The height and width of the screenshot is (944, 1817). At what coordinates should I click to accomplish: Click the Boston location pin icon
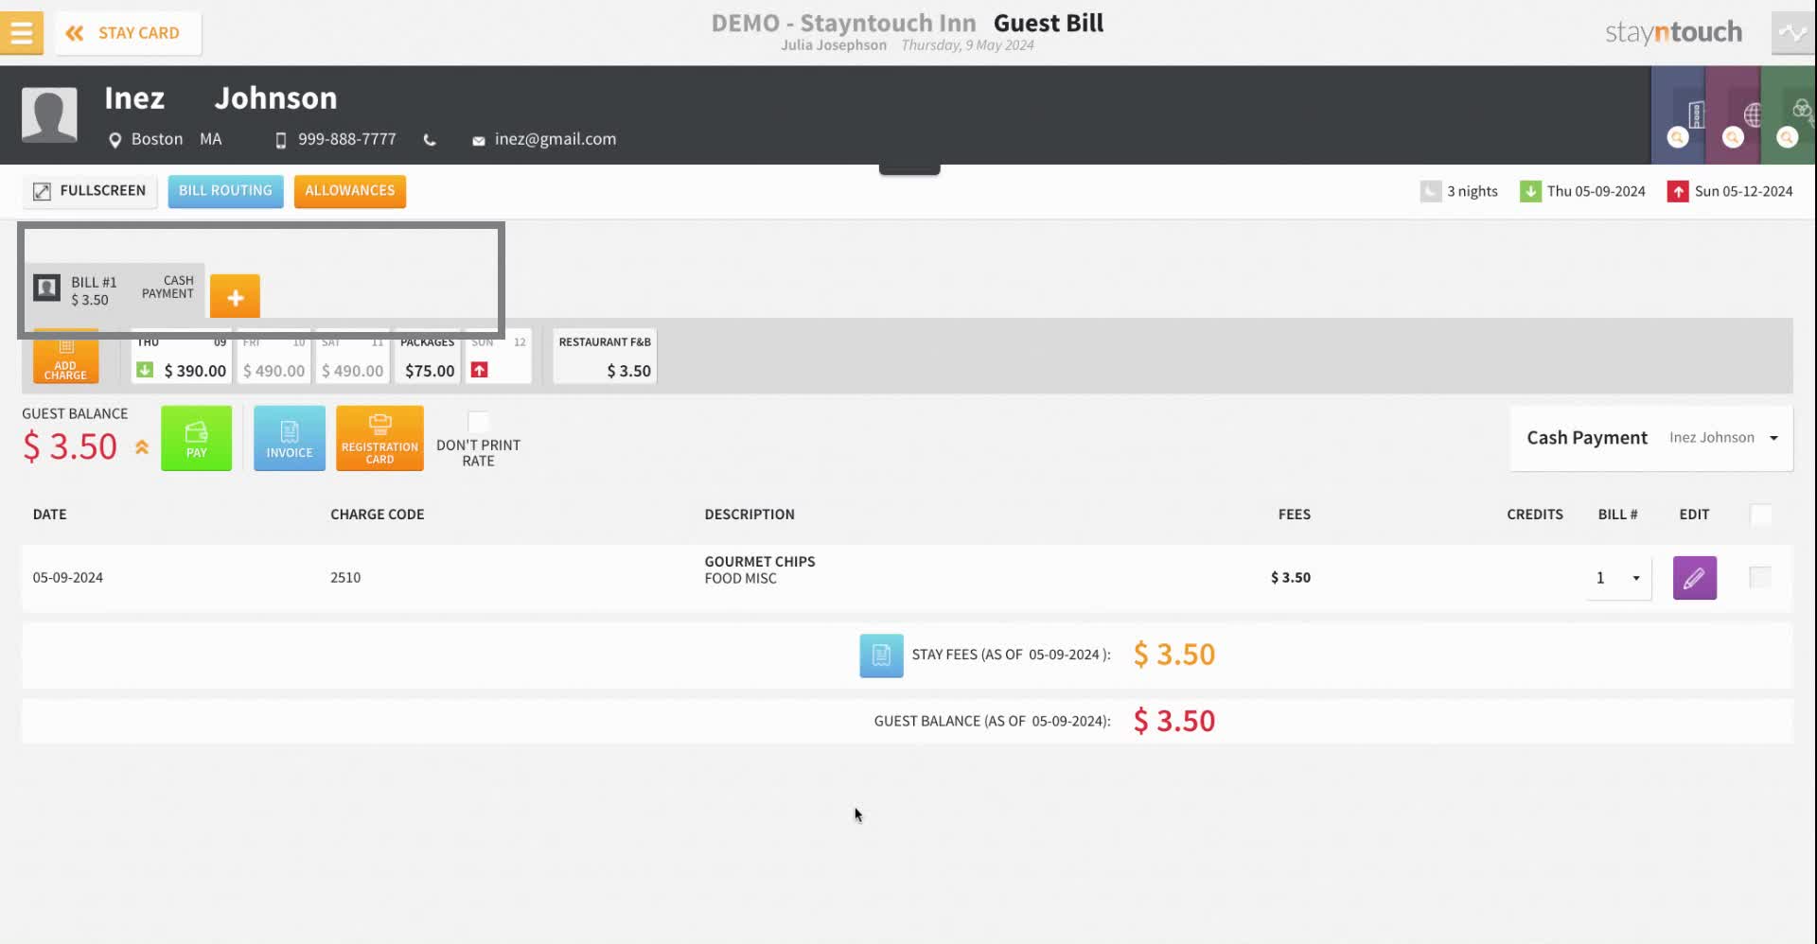coord(115,140)
